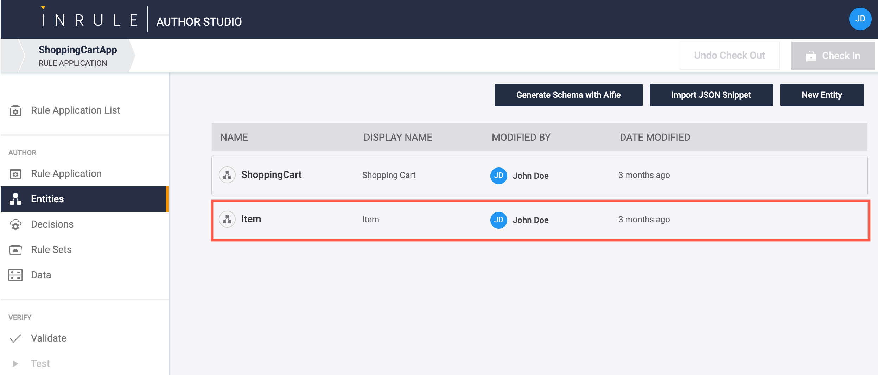This screenshot has width=878, height=375.
Task: Click the InRule logo
Action: tap(89, 20)
